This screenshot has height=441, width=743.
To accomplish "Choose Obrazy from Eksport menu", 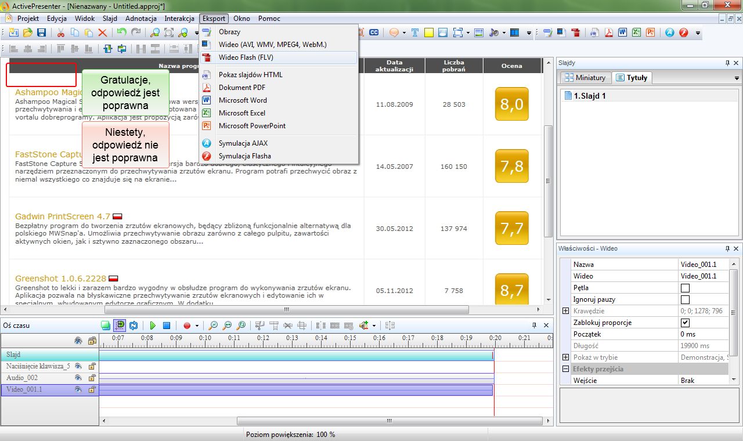I will point(279,32).
